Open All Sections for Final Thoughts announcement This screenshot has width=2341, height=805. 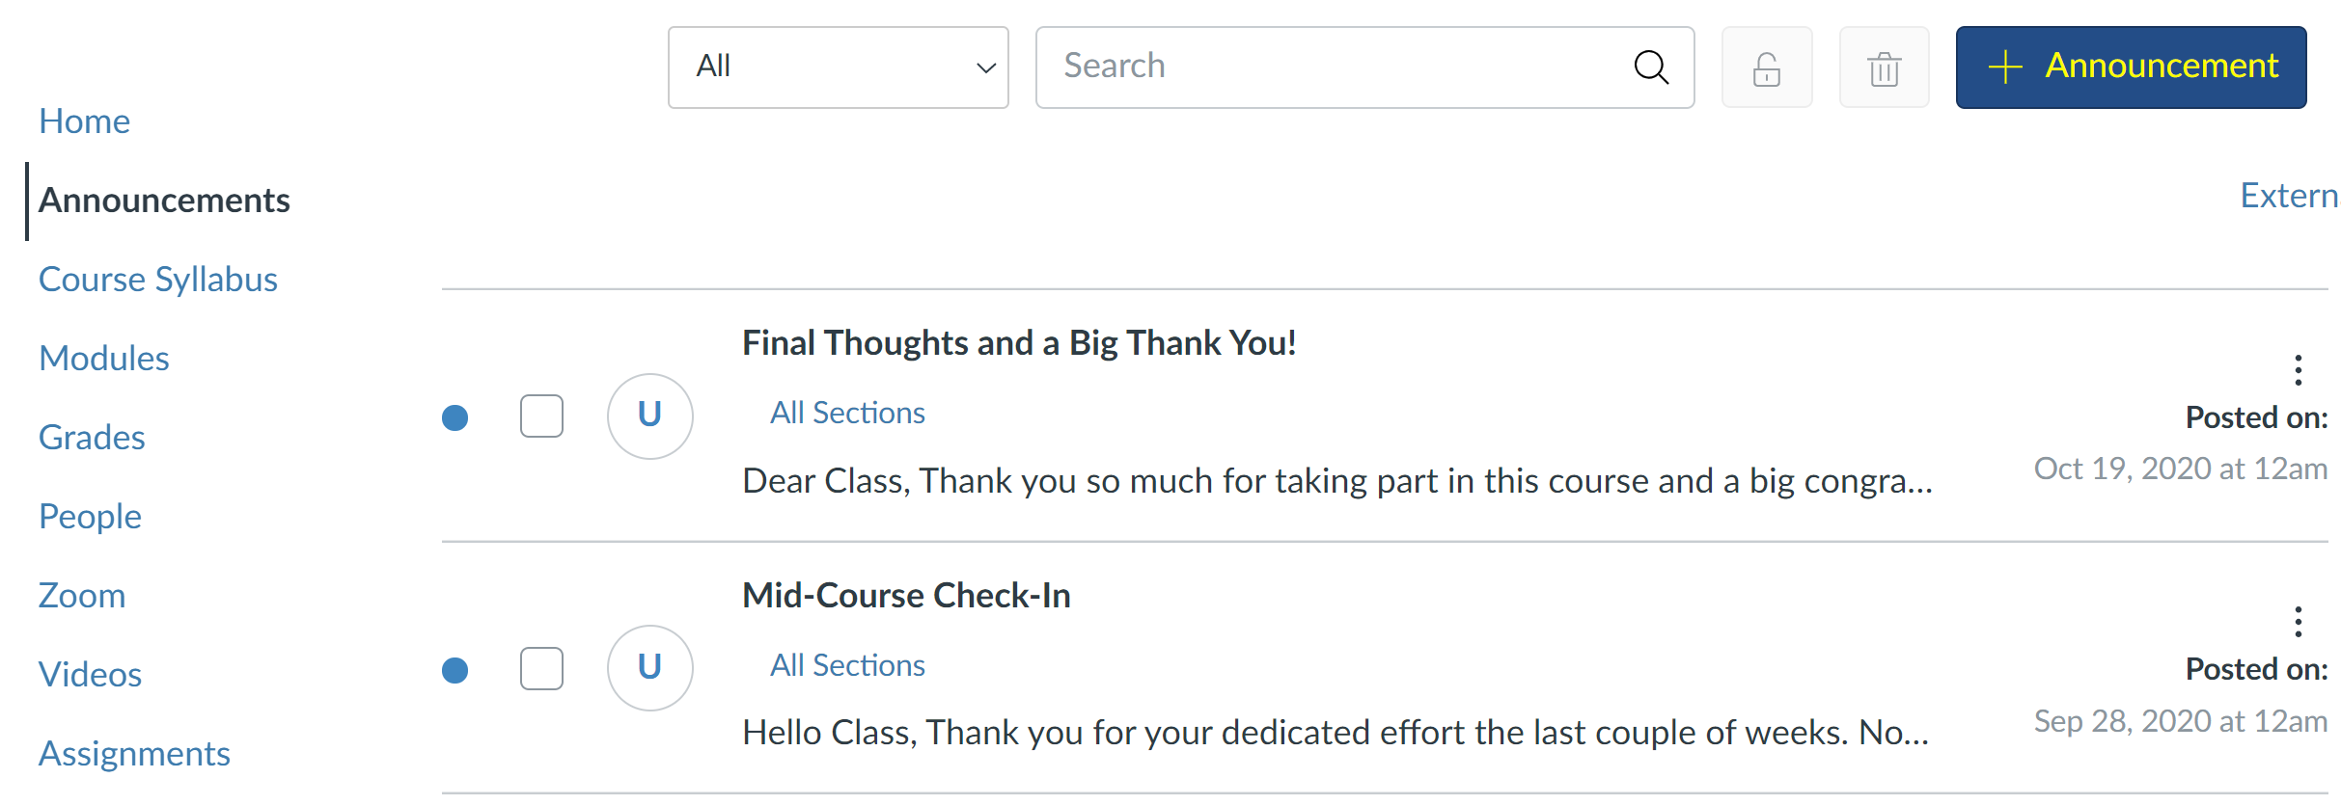pyautogui.click(x=846, y=412)
